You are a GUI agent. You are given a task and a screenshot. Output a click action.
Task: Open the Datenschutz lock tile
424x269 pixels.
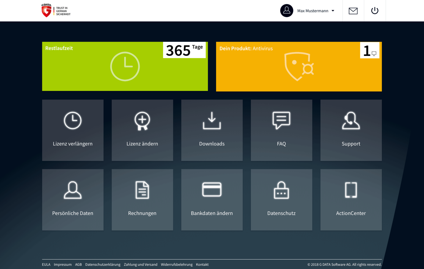click(x=281, y=200)
